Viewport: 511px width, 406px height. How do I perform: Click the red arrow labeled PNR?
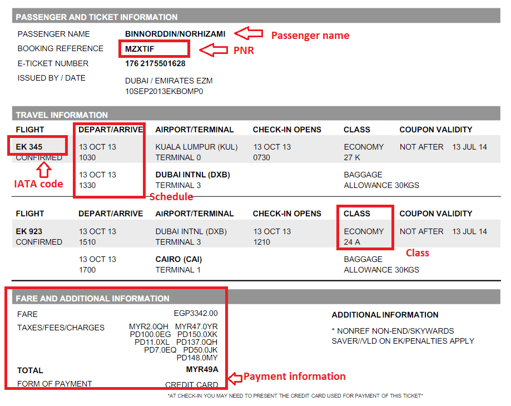tap(212, 51)
